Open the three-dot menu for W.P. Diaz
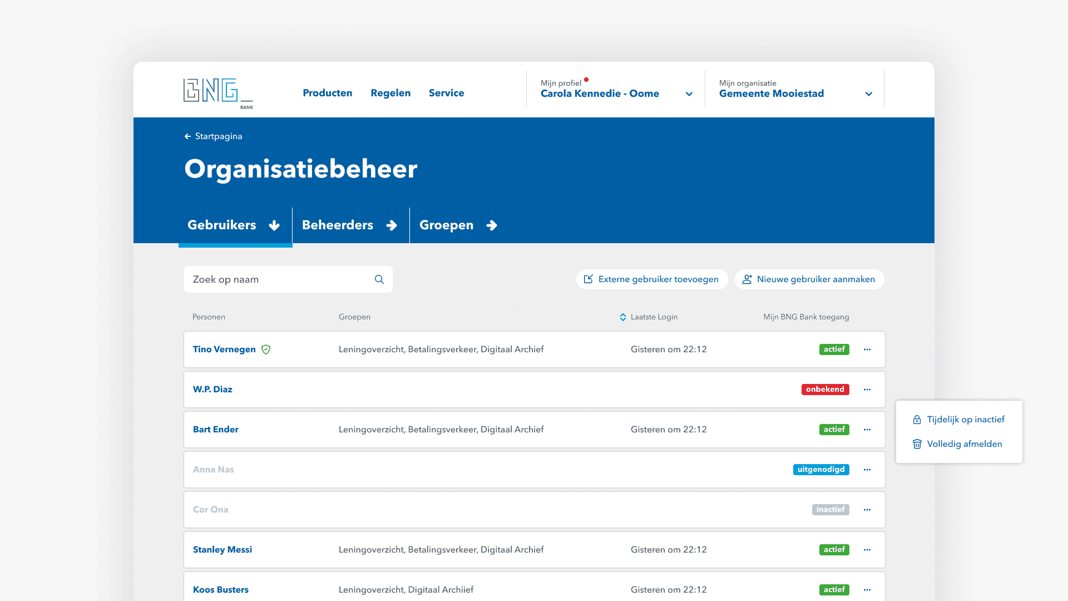 pyautogui.click(x=867, y=390)
